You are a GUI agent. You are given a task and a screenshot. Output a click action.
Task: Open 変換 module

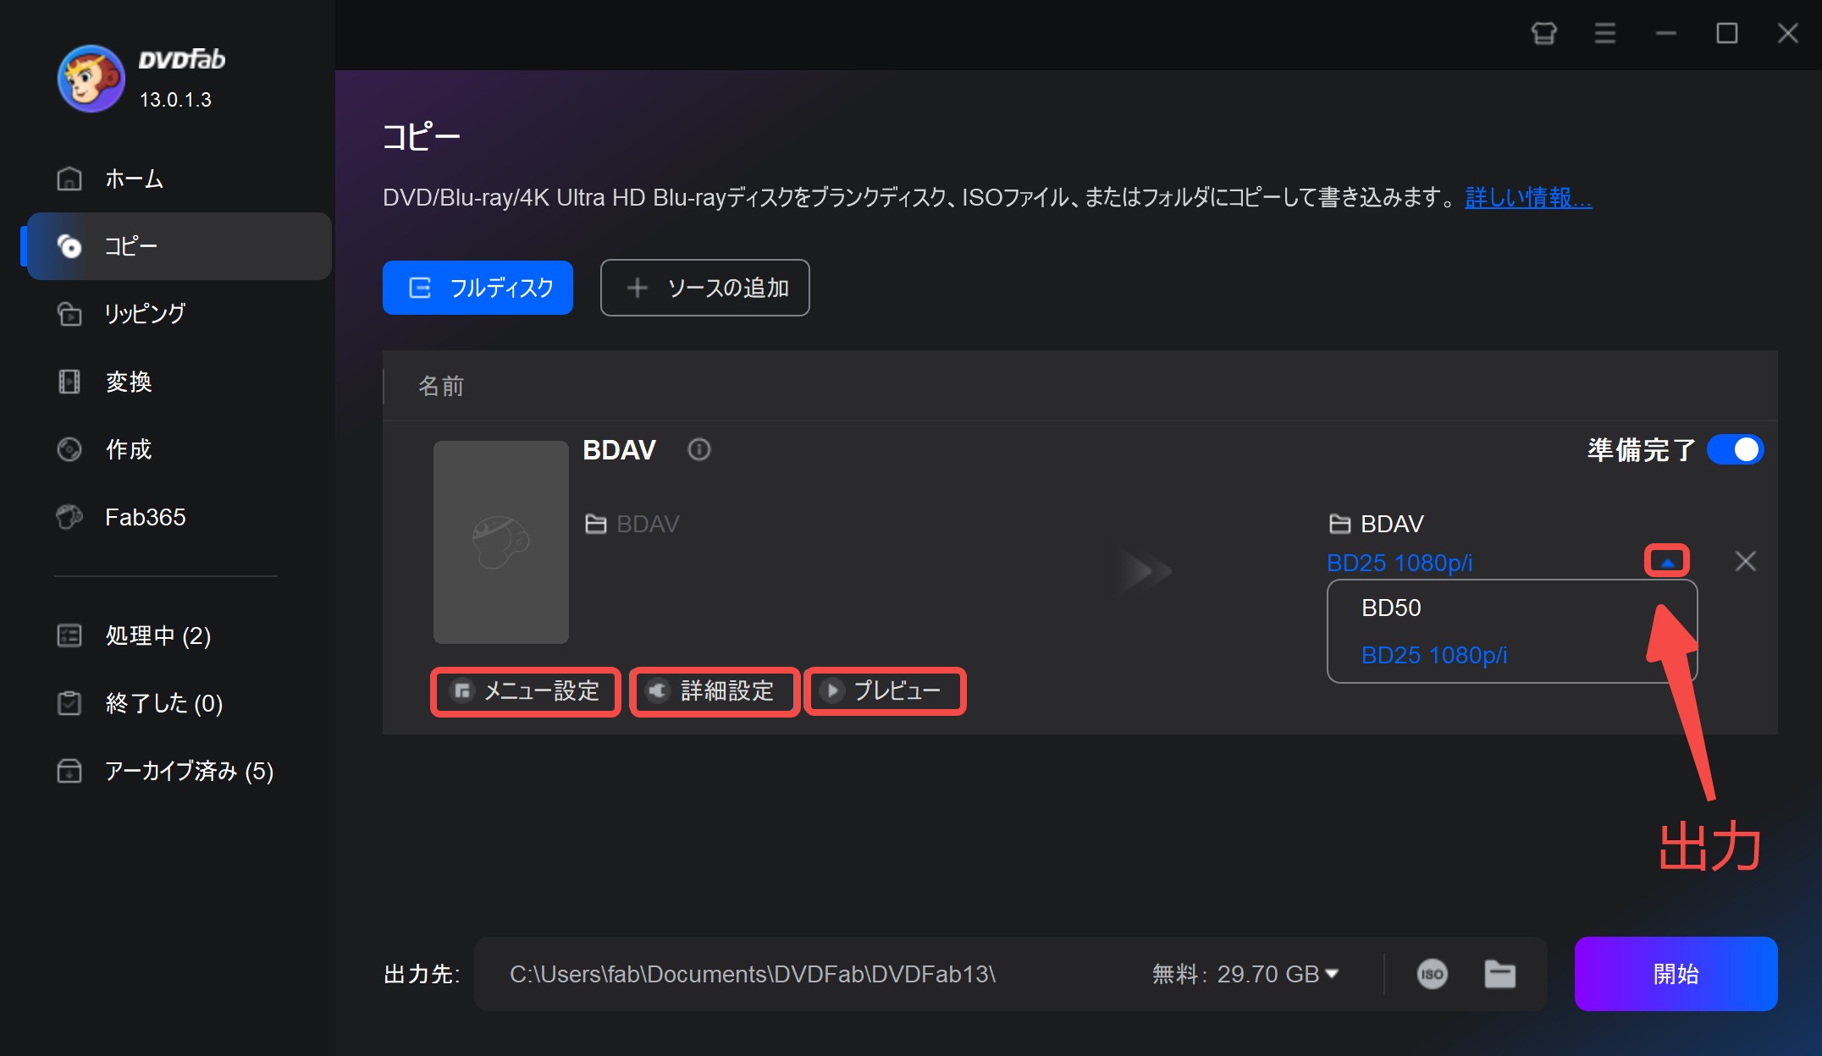coord(178,382)
